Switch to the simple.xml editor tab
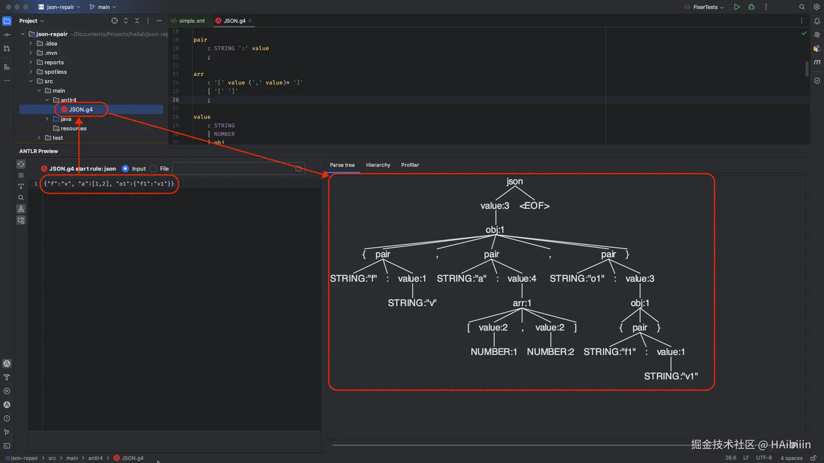 coord(192,21)
